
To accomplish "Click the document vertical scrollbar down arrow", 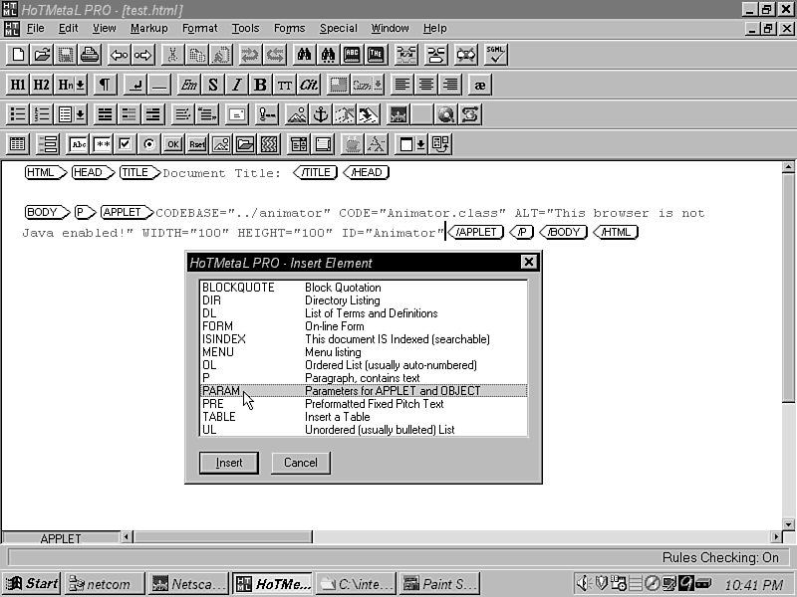I will point(788,524).
